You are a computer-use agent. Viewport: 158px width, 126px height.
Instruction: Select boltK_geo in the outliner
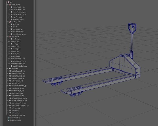click(x=16, y=51)
